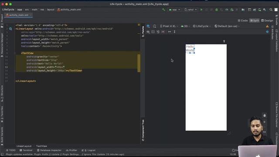Switch to Design view mode
The image size is (279, 157).
pos(267,20)
